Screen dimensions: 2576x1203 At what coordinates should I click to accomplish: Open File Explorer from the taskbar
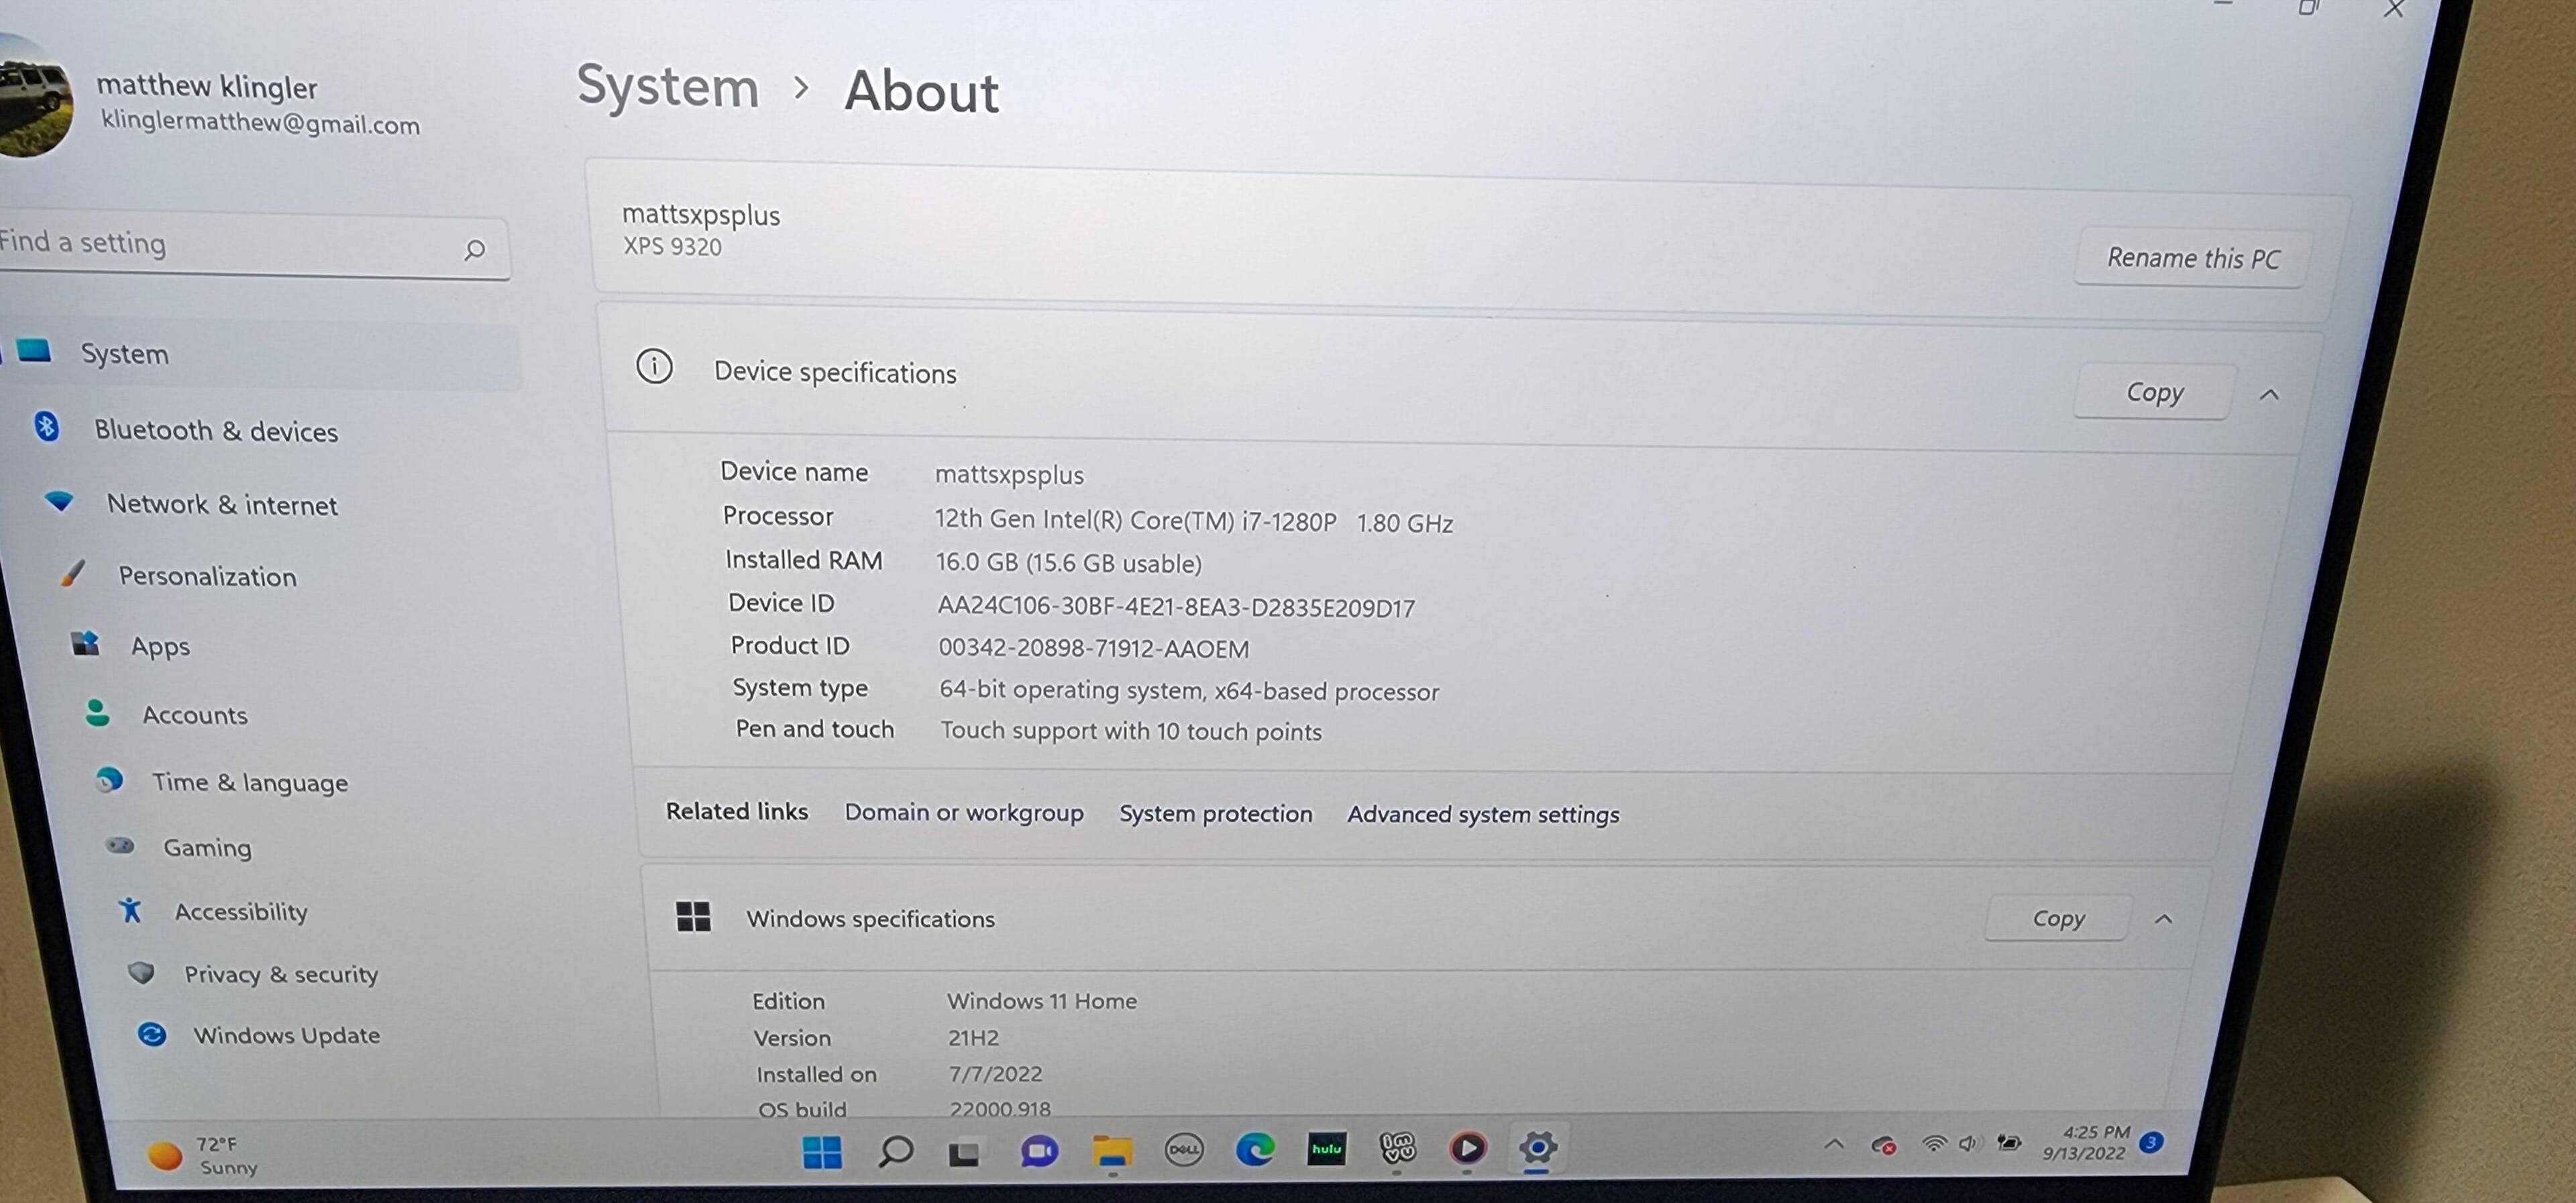tap(1111, 1151)
